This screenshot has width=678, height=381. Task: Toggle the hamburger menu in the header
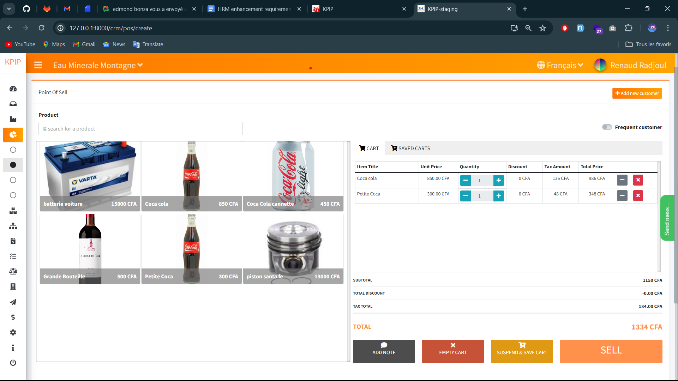pos(38,65)
